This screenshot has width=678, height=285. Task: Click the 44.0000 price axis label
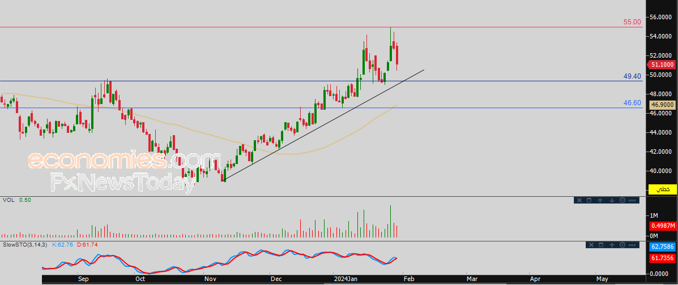click(662, 132)
